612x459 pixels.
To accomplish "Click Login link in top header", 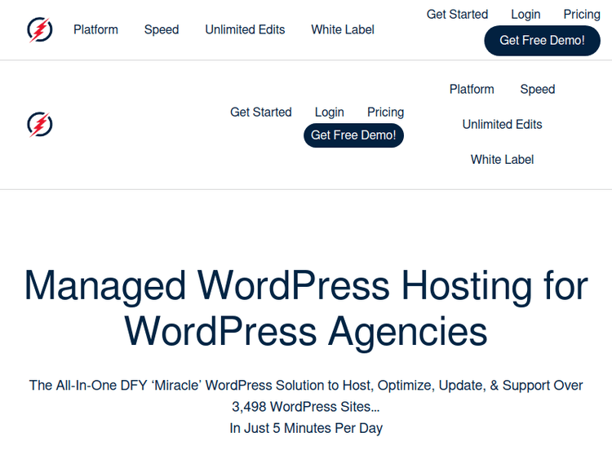I will [x=526, y=15].
